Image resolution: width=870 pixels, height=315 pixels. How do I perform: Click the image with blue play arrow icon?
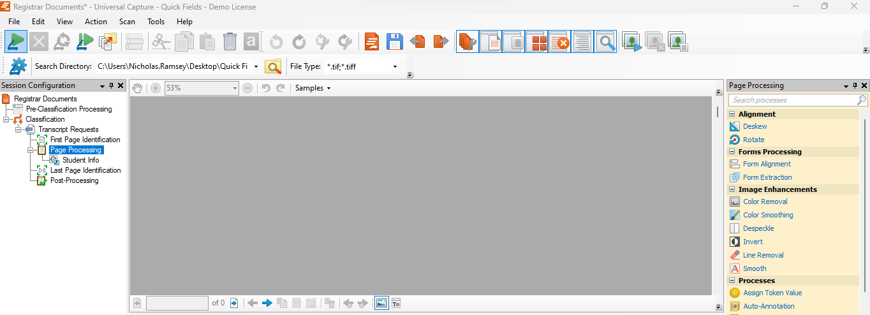631,42
